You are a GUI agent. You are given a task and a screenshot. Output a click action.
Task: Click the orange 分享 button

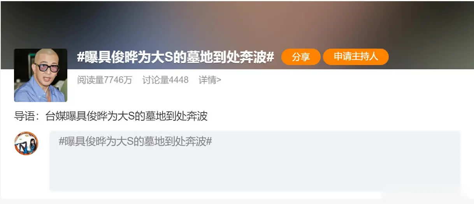(301, 57)
